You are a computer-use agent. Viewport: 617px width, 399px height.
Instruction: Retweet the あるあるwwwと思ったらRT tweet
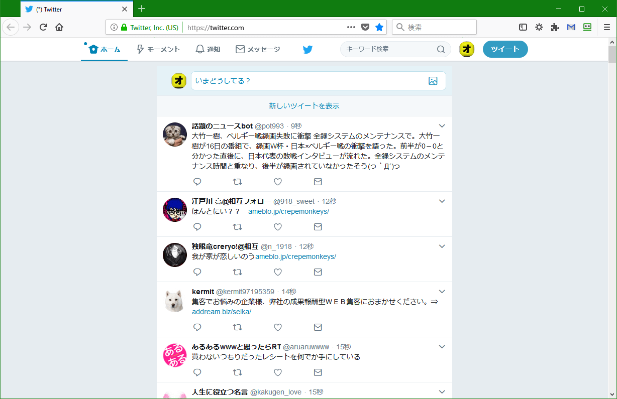(x=238, y=372)
